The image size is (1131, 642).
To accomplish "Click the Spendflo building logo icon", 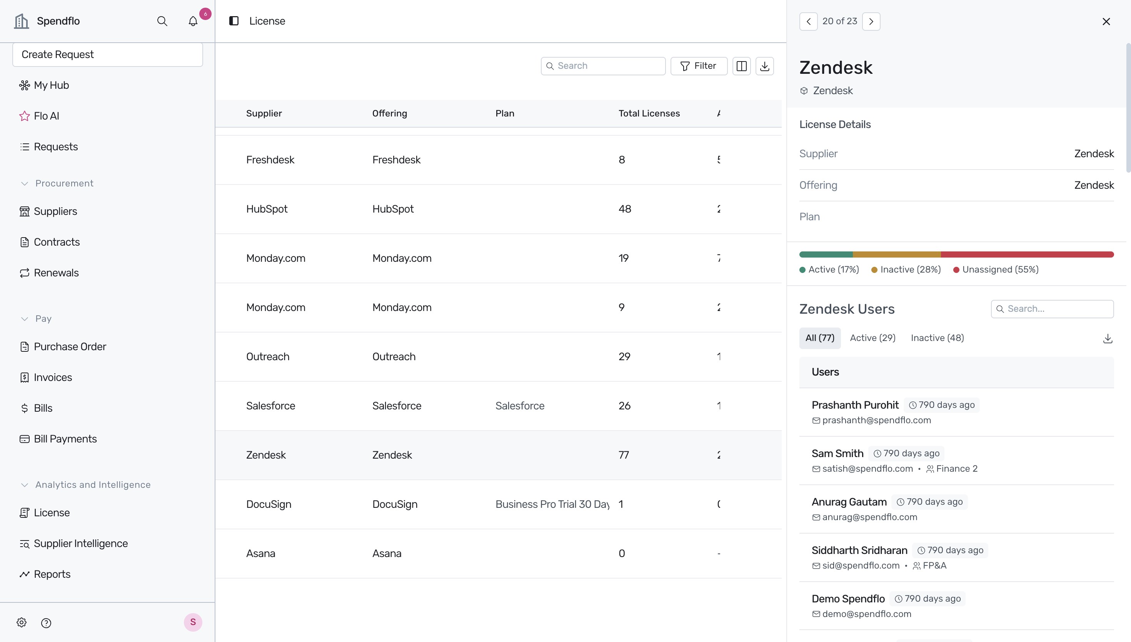I will pos(21,21).
